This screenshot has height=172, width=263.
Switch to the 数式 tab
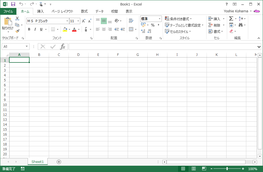point(84,11)
